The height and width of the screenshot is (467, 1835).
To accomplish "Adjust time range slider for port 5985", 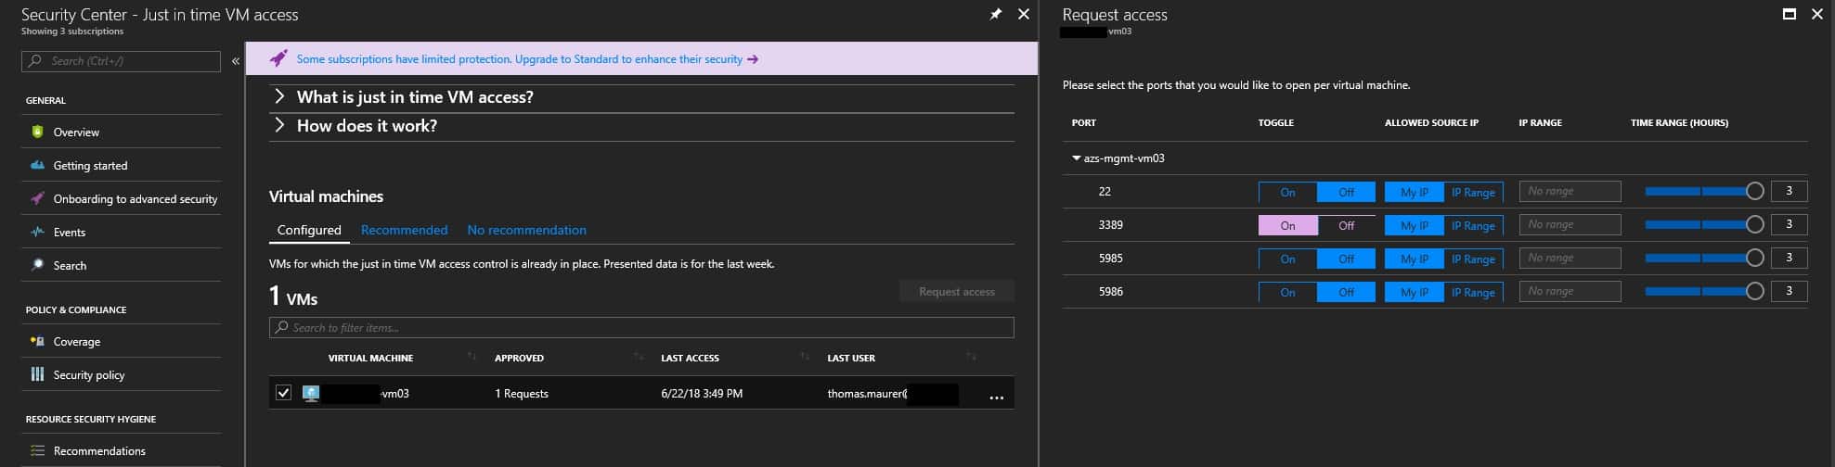I will tap(1703, 258).
